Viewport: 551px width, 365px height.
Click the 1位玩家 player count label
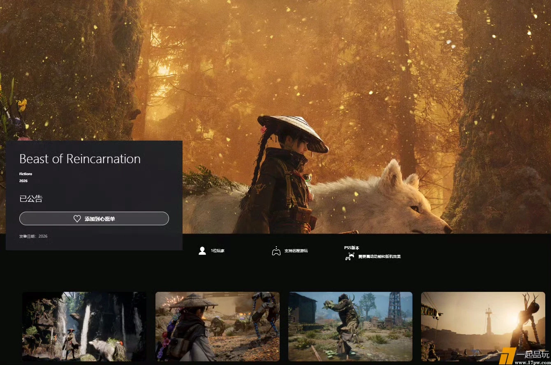click(x=218, y=251)
